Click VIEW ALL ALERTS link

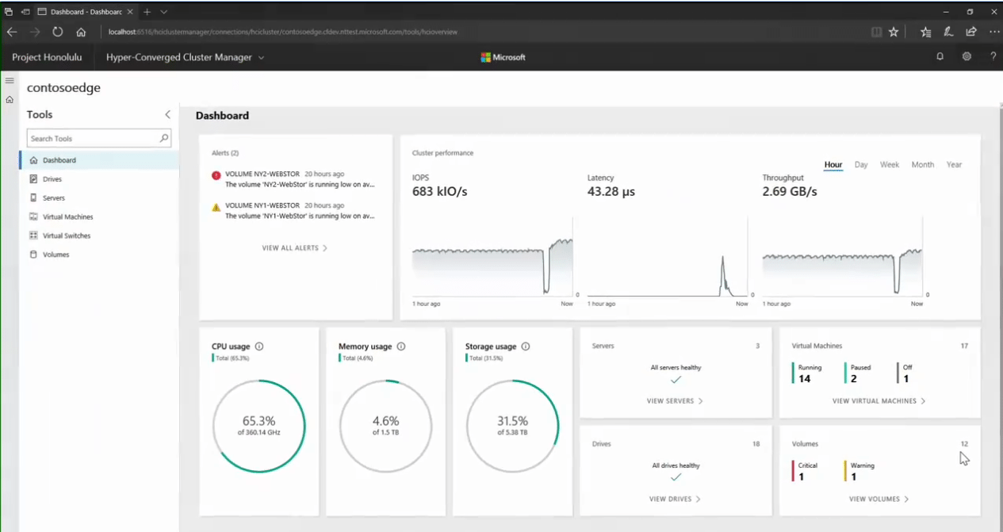coord(295,248)
